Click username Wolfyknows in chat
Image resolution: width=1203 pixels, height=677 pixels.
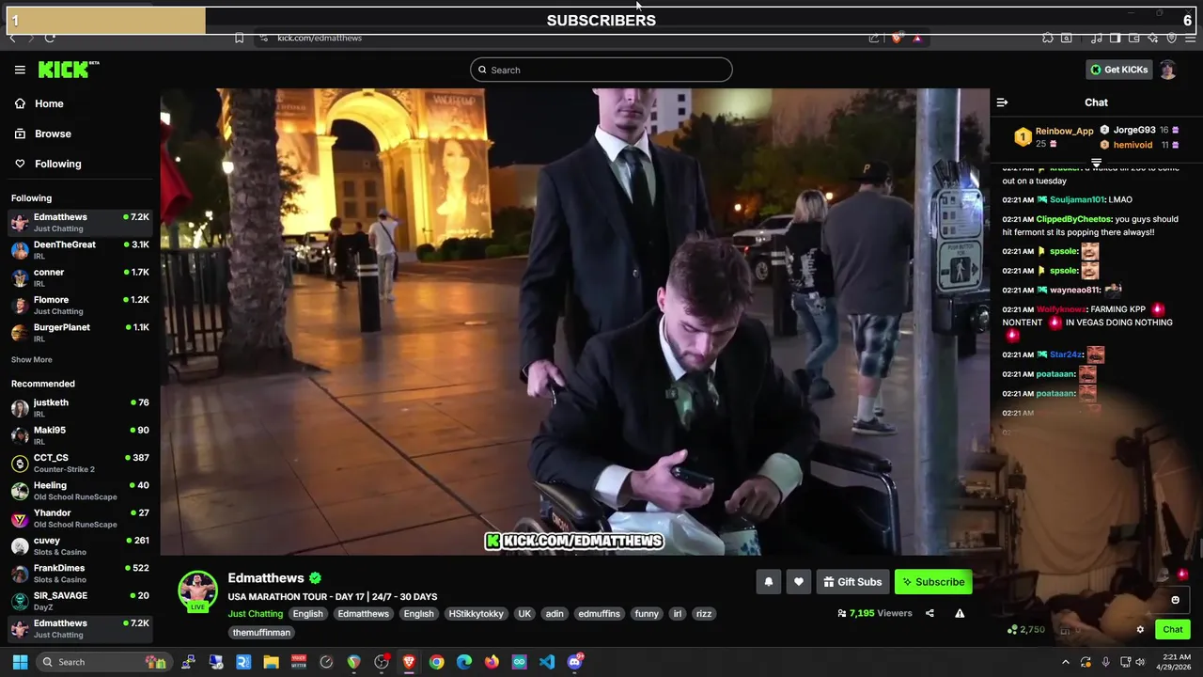click(1060, 309)
